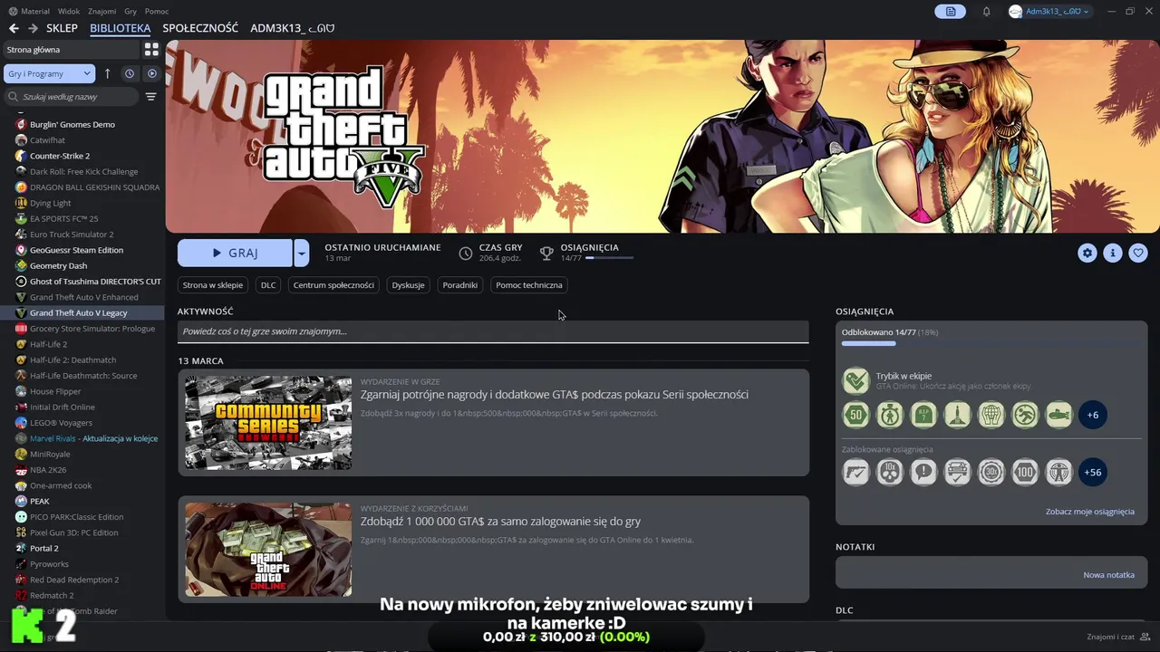Open Strona główna library home
Viewport: 1160px width, 652px height.
pos(70,50)
